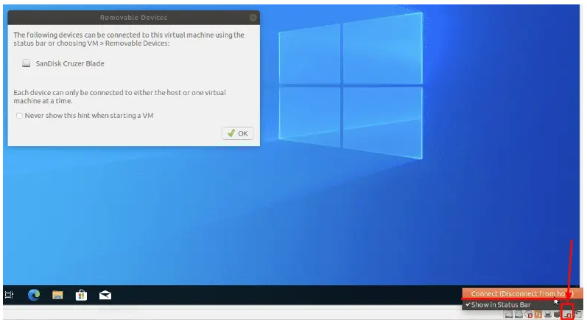Click the CD/DVD drive status bar icon
The height and width of the screenshot is (325, 587).
click(x=528, y=315)
